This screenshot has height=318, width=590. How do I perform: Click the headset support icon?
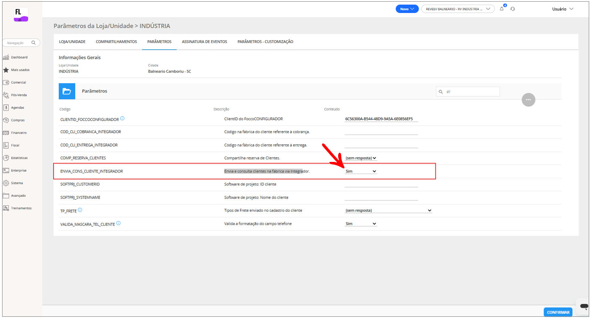513,9
